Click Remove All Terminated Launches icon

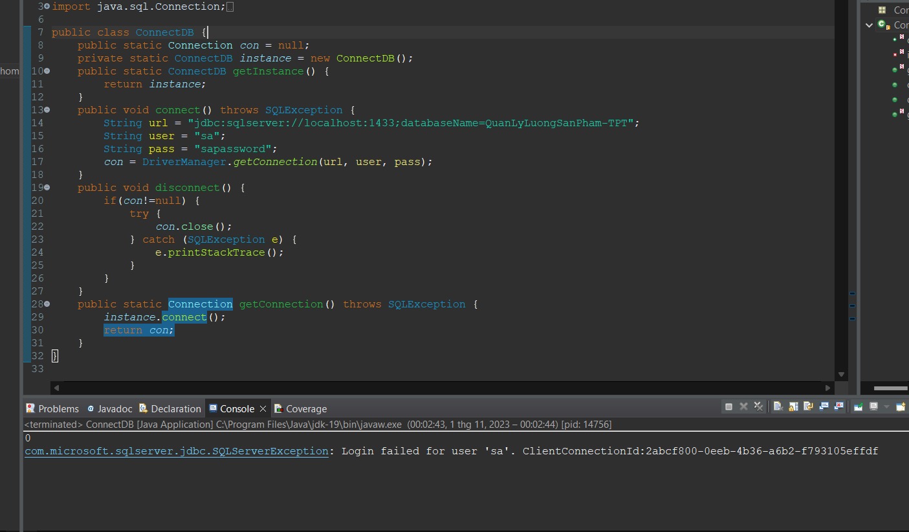click(x=758, y=407)
